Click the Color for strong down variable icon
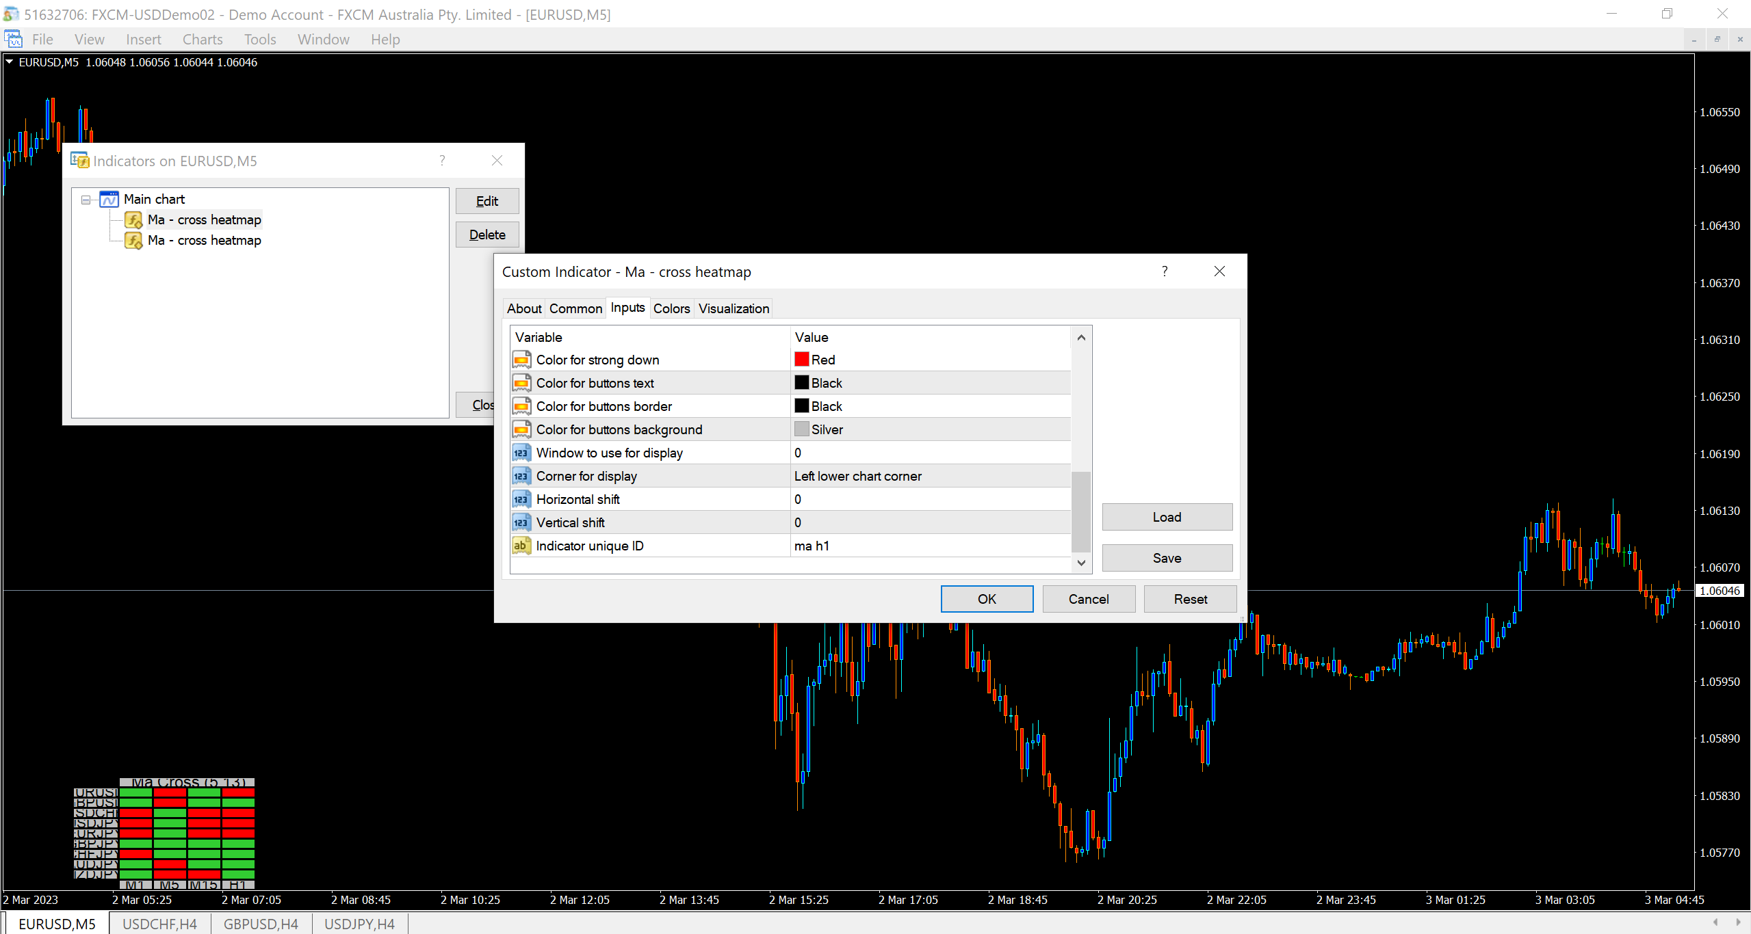 tap(521, 360)
